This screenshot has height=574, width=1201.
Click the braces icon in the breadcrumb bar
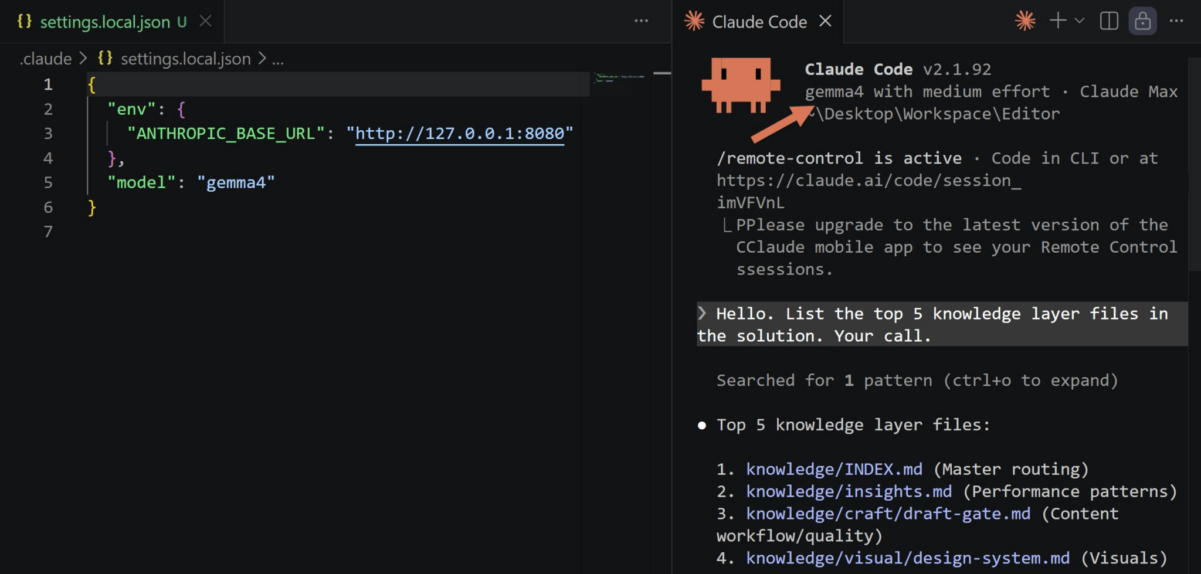coord(105,59)
